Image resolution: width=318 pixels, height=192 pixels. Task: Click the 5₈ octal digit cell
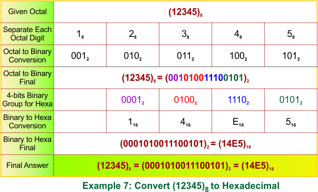pos(291,34)
